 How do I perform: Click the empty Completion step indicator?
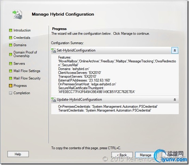(x=11, y=93)
